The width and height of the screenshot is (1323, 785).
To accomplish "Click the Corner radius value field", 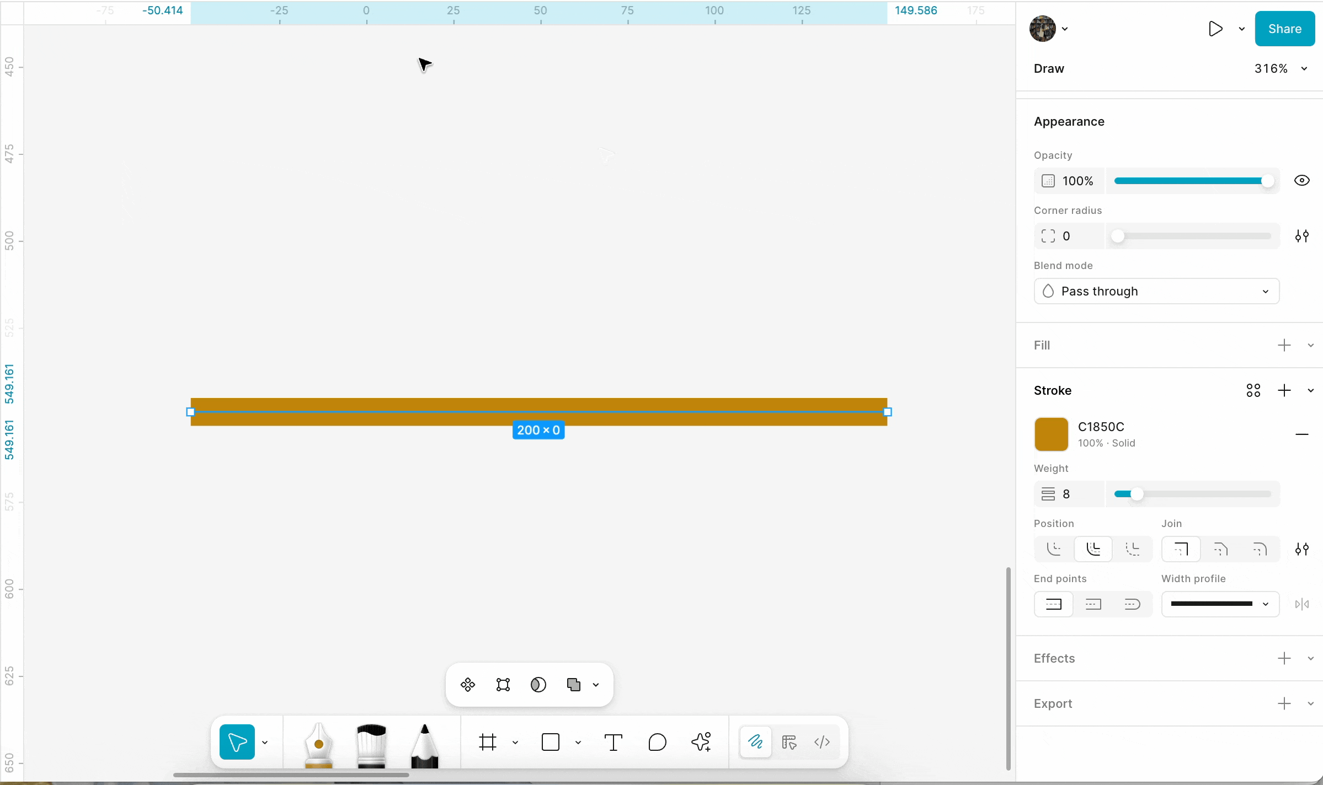I will pyautogui.click(x=1069, y=236).
